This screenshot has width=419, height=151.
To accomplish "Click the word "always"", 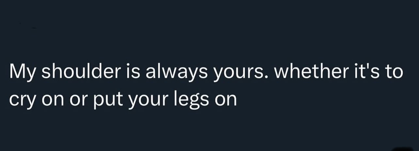I will click(x=177, y=72).
